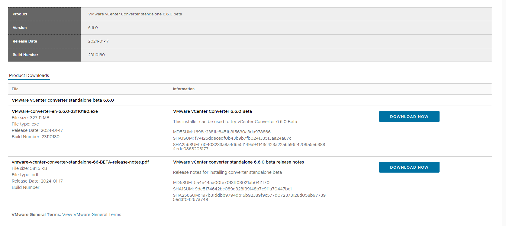Select the release-notes.pdf file name
The image size is (506, 226).
[x=80, y=162]
